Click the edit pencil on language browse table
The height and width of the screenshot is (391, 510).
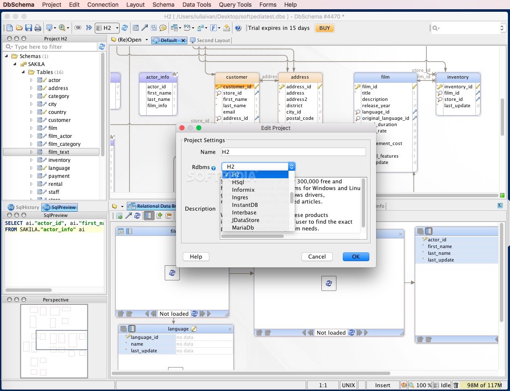[x=194, y=329]
